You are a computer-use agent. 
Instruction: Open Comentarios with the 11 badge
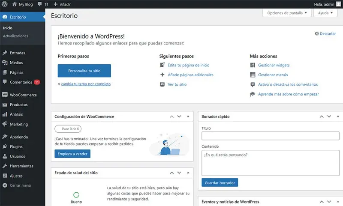pos(21,82)
